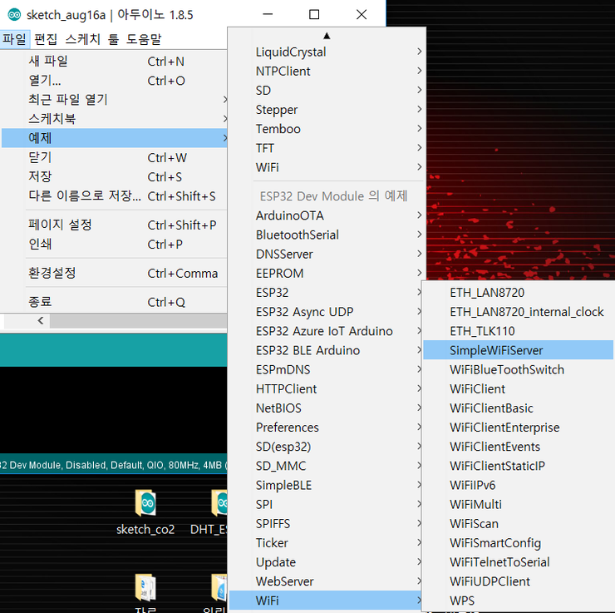Open the 파일 menu
This screenshot has width=615, height=613.
(x=14, y=39)
